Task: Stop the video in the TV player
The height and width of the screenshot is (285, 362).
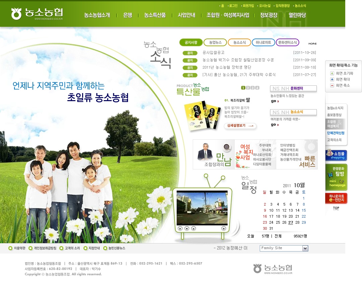Action: click(187, 228)
